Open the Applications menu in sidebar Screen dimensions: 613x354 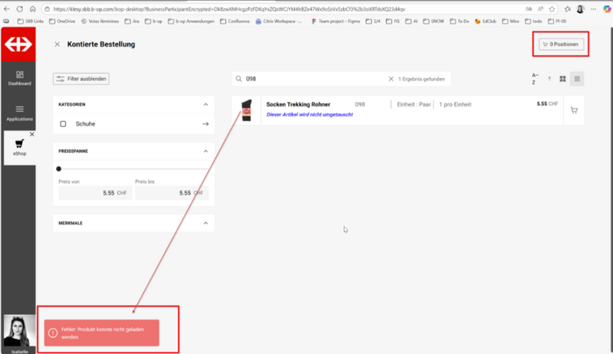(x=19, y=113)
